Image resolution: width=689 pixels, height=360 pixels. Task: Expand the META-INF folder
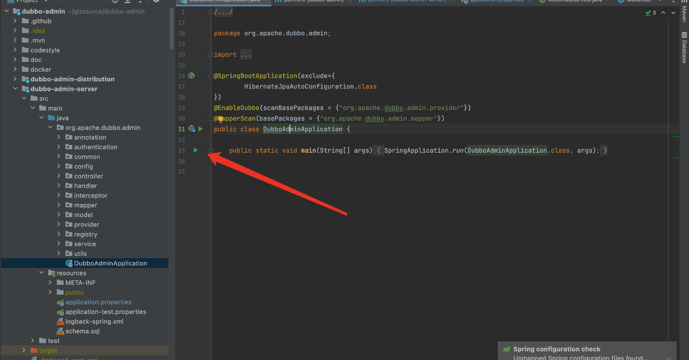click(50, 283)
